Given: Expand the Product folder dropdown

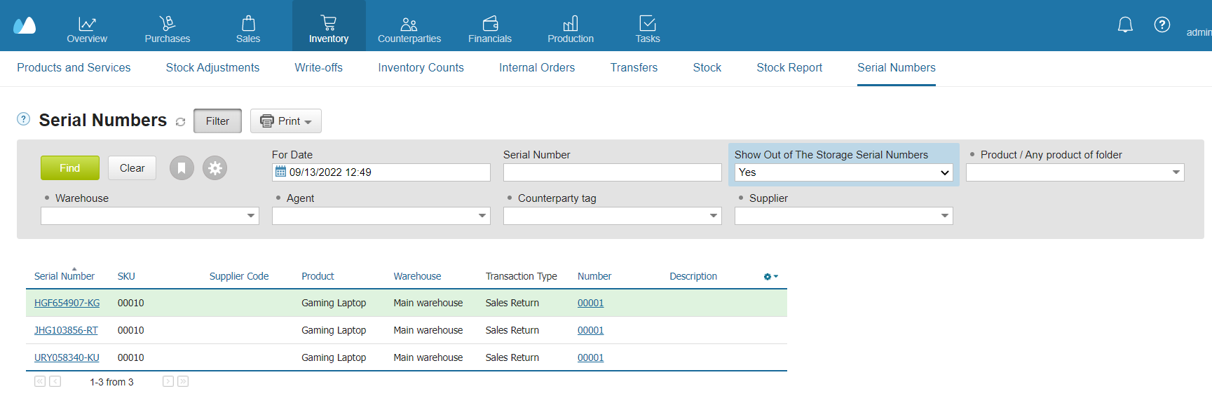Looking at the screenshot, I should (x=1176, y=172).
